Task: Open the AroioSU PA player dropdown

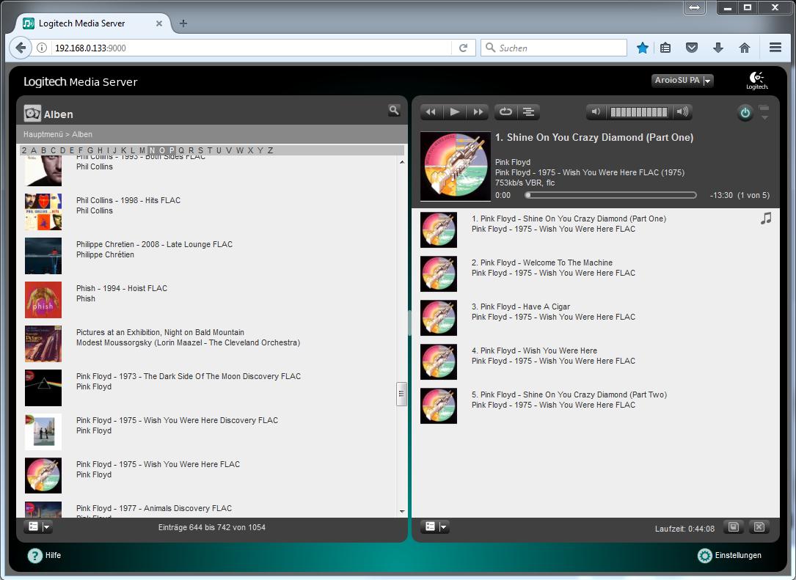Action: 683,80
